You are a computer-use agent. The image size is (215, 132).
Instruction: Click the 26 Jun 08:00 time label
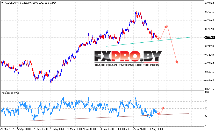pyautogui.click(x=107, y=129)
